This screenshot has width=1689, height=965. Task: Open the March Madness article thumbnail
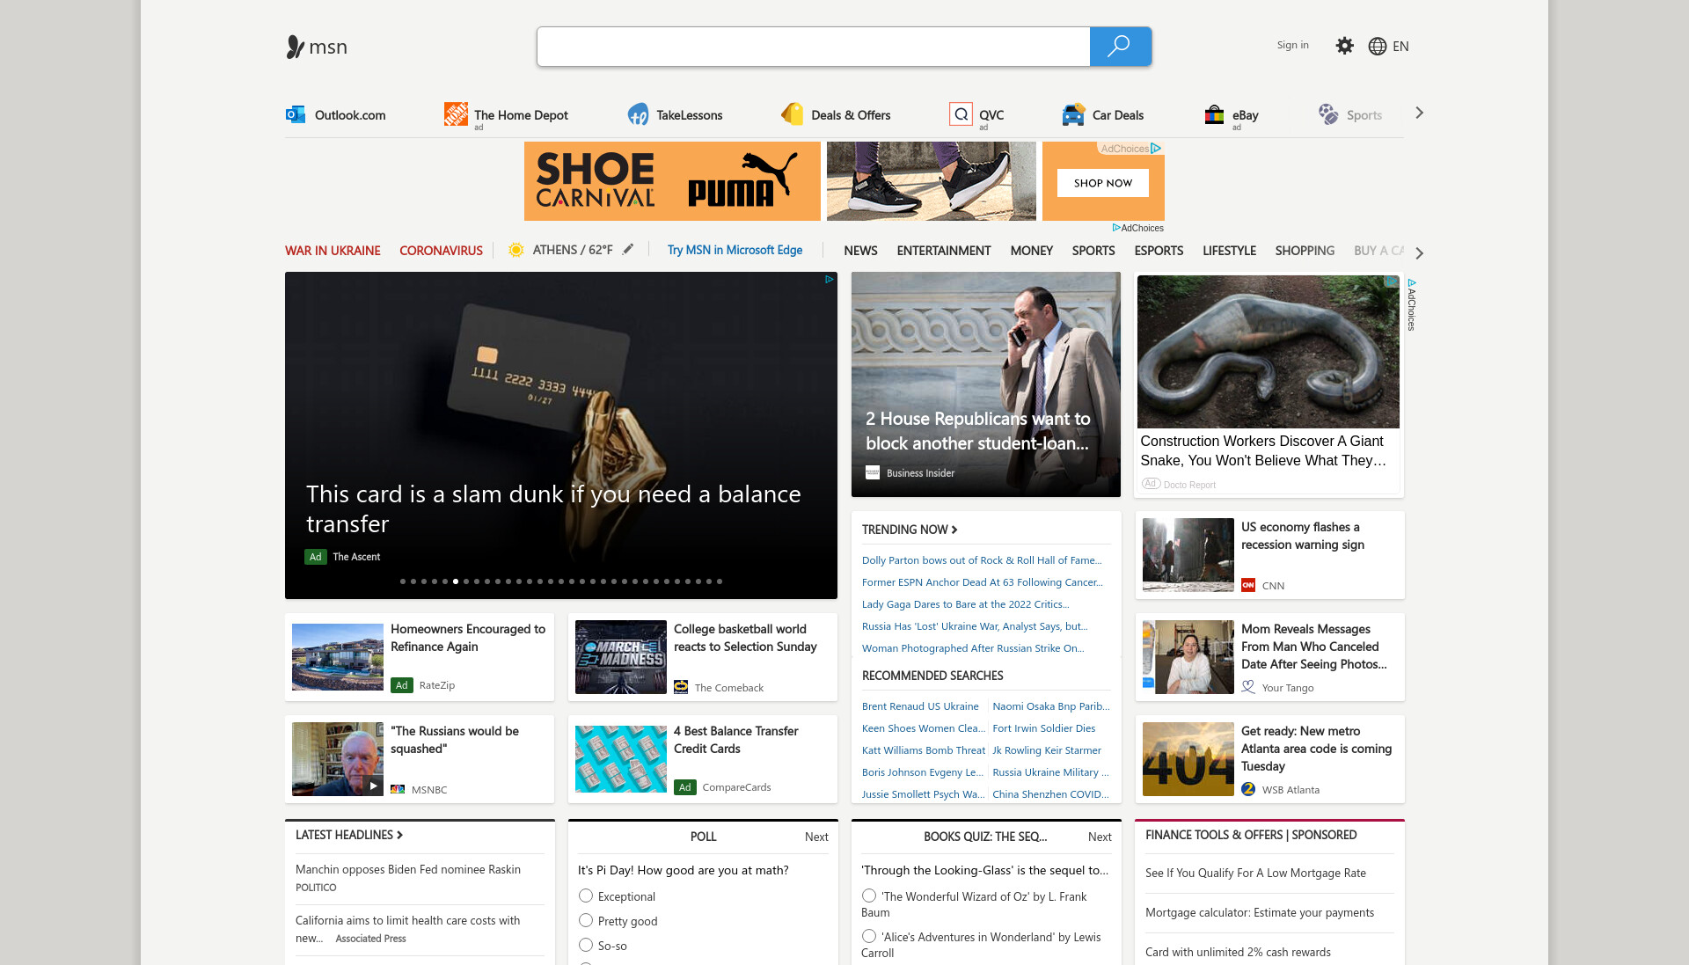pyautogui.click(x=621, y=657)
